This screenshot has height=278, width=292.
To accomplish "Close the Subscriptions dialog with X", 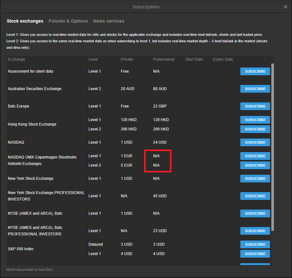I will point(285,7).
